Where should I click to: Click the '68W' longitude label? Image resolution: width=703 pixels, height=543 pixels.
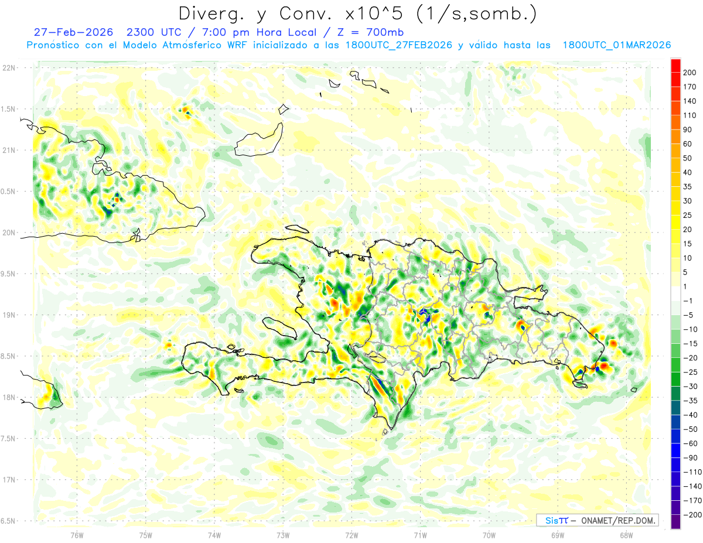click(x=626, y=535)
